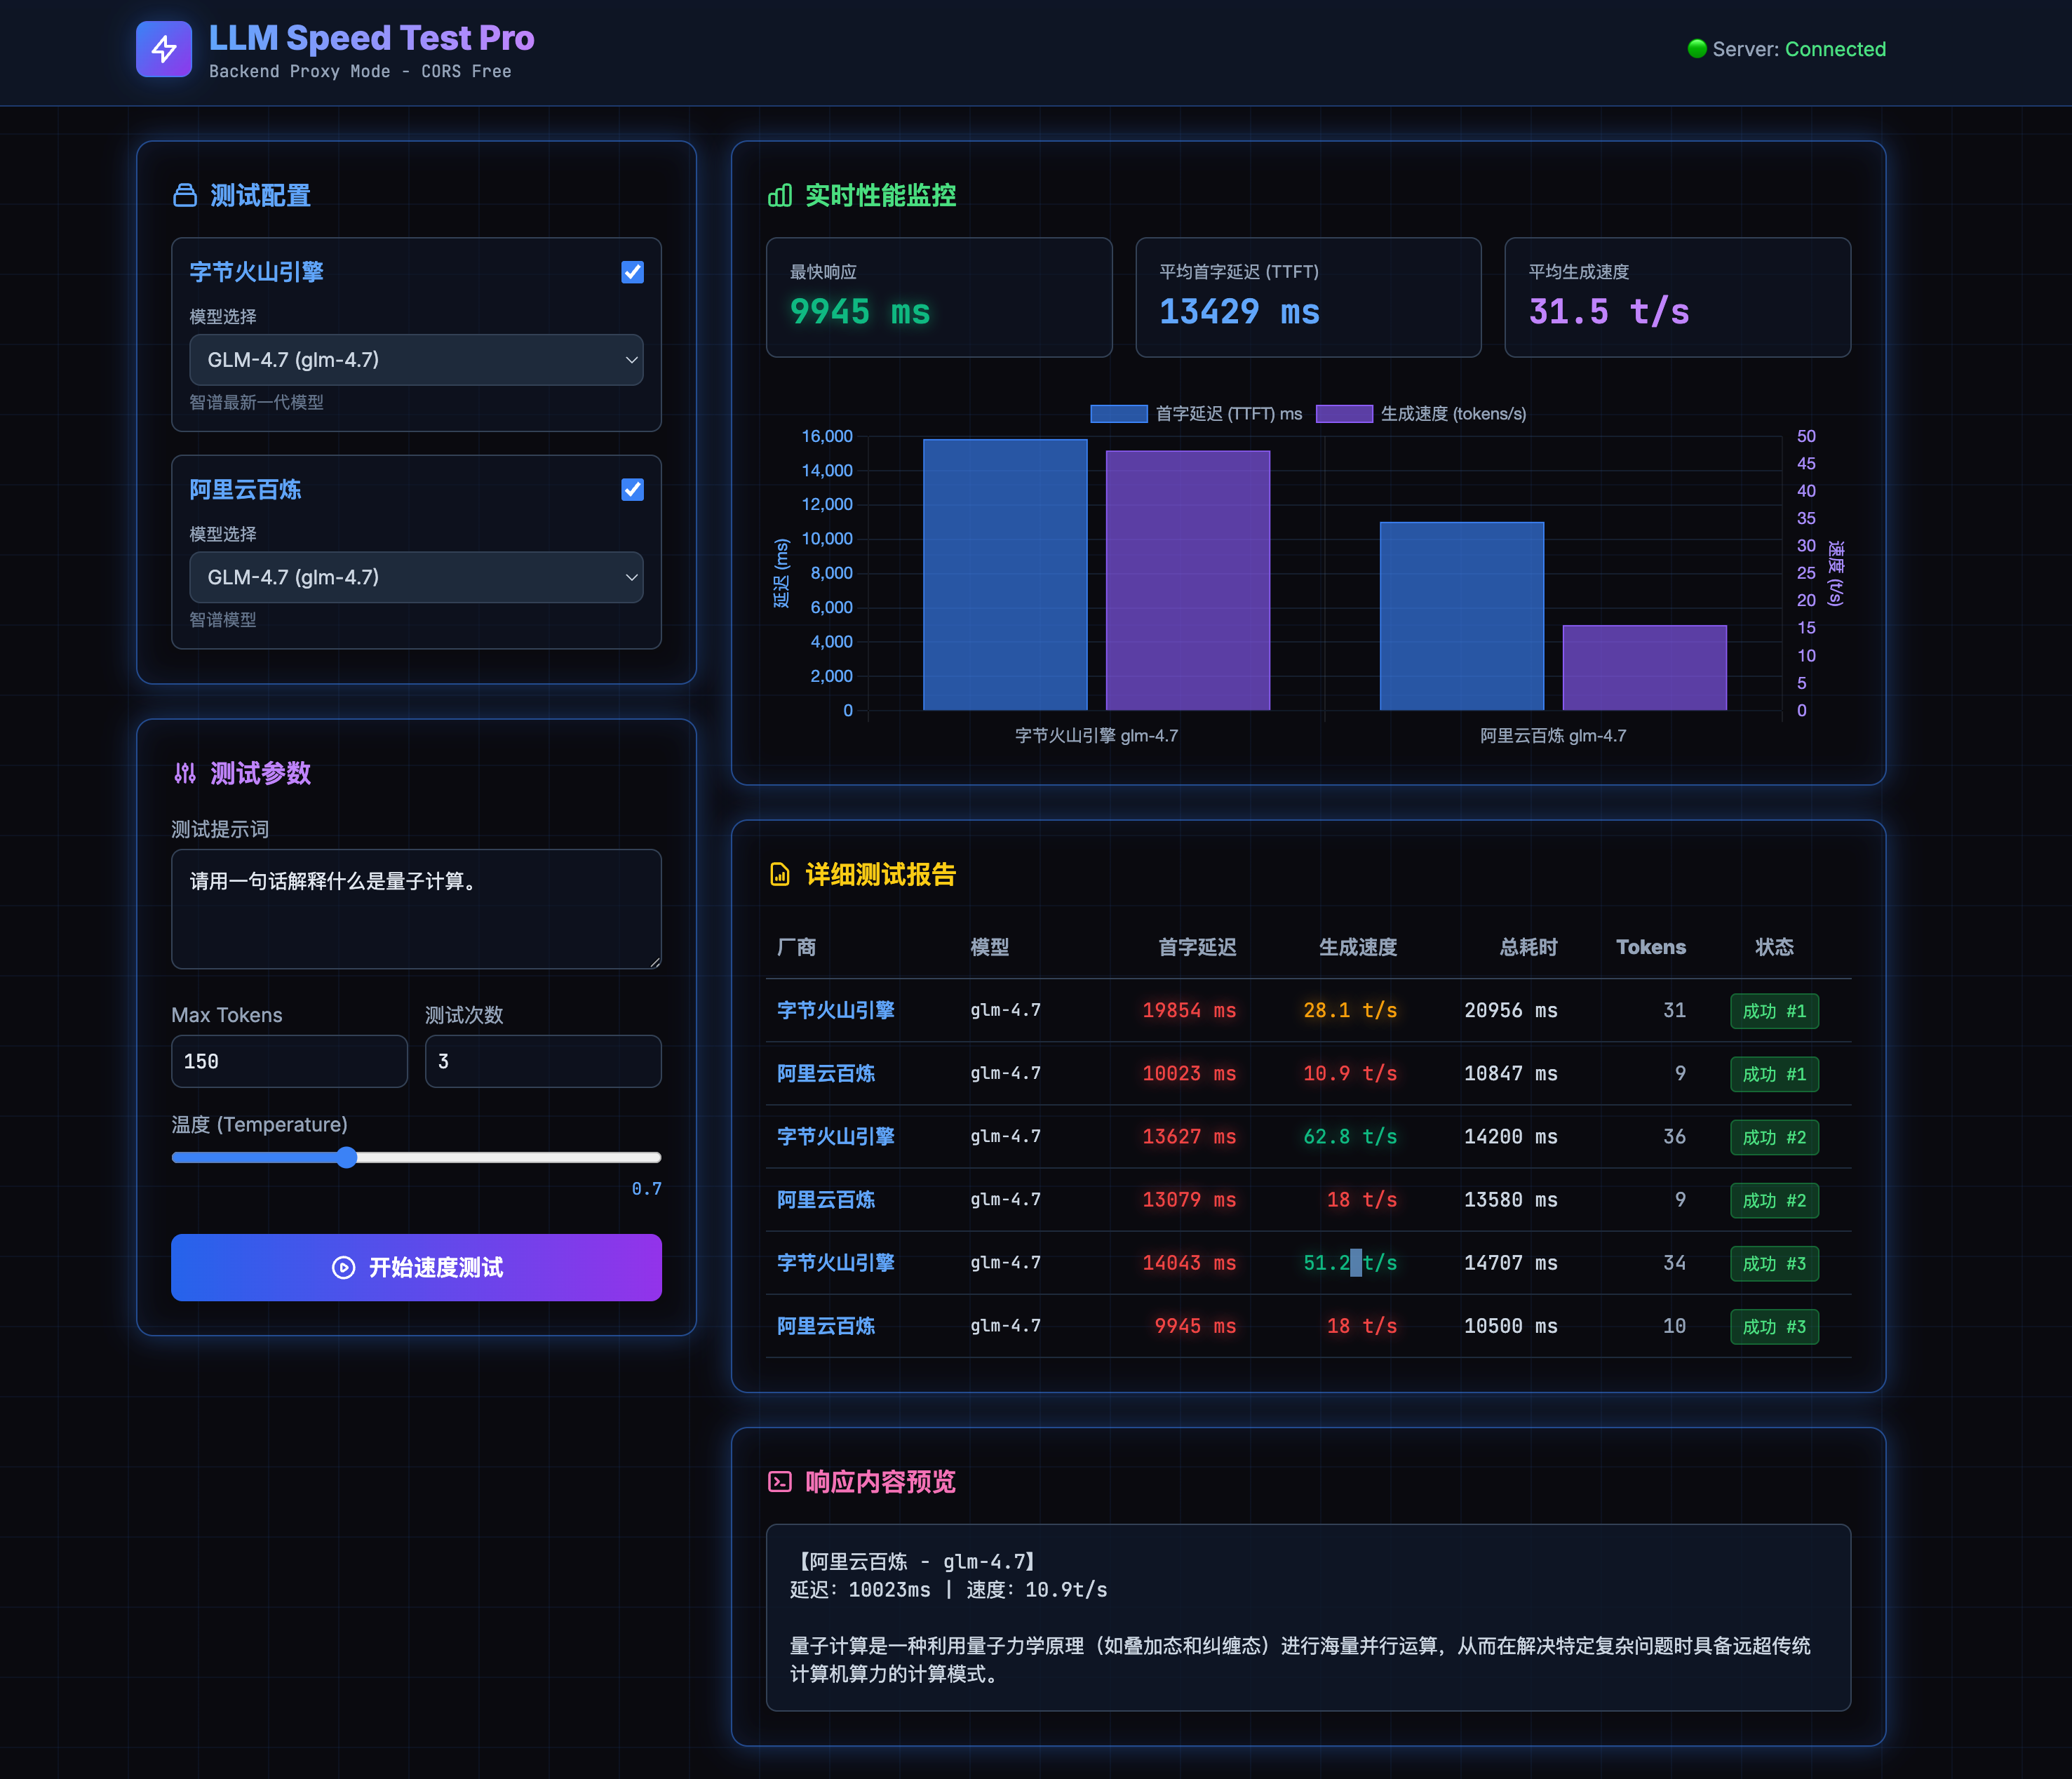The height and width of the screenshot is (1779, 2072).
Task: Click the temperature slider handle
Action: coord(346,1157)
